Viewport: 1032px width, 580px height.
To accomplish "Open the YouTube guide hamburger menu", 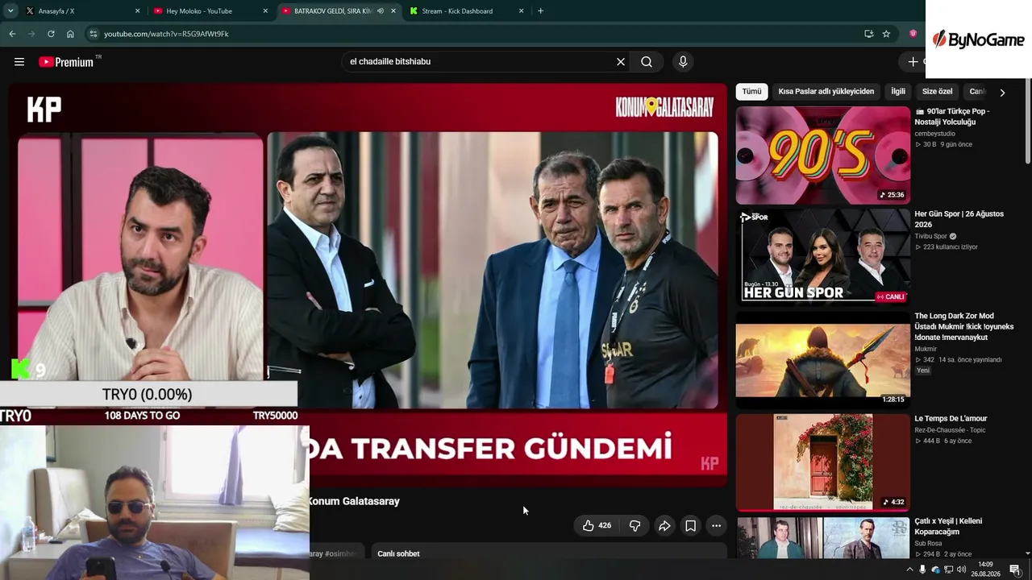I will coord(19,62).
